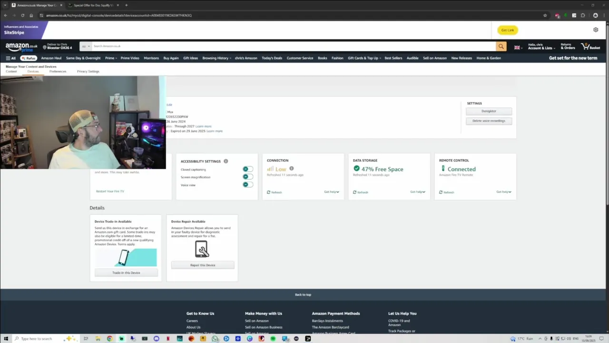609x343 pixels.
Task: Toggle Voice view switch
Action: click(247, 184)
